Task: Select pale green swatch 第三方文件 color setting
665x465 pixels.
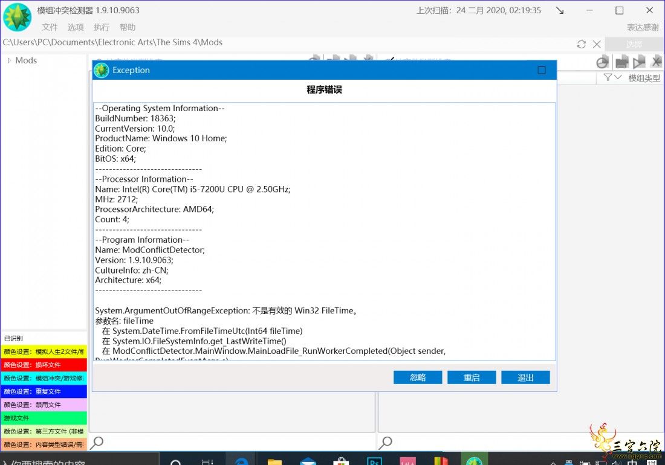Action: [x=44, y=432]
